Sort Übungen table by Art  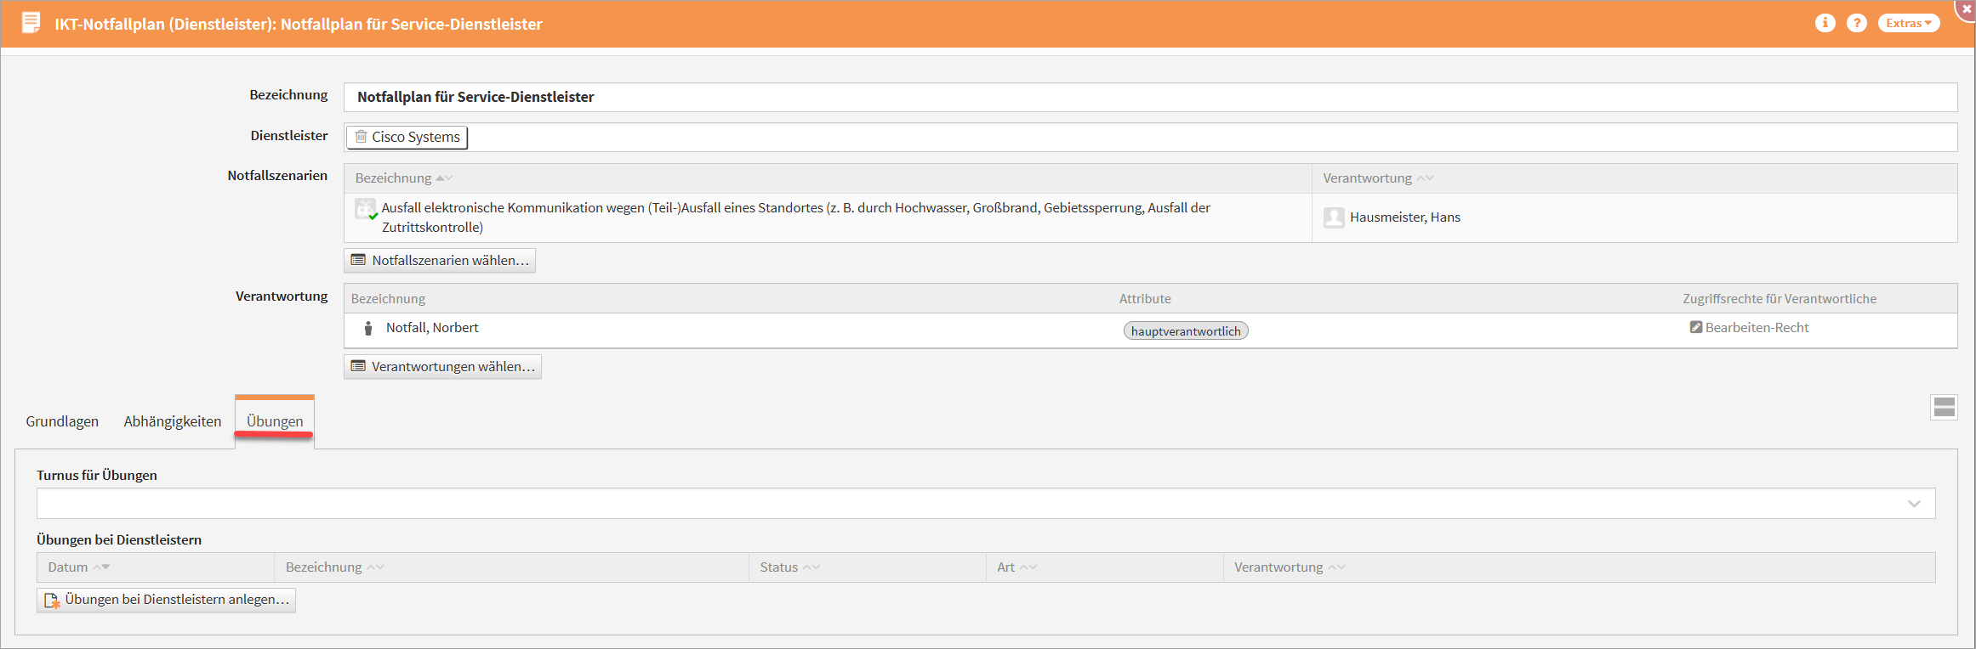tap(1016, 567)
